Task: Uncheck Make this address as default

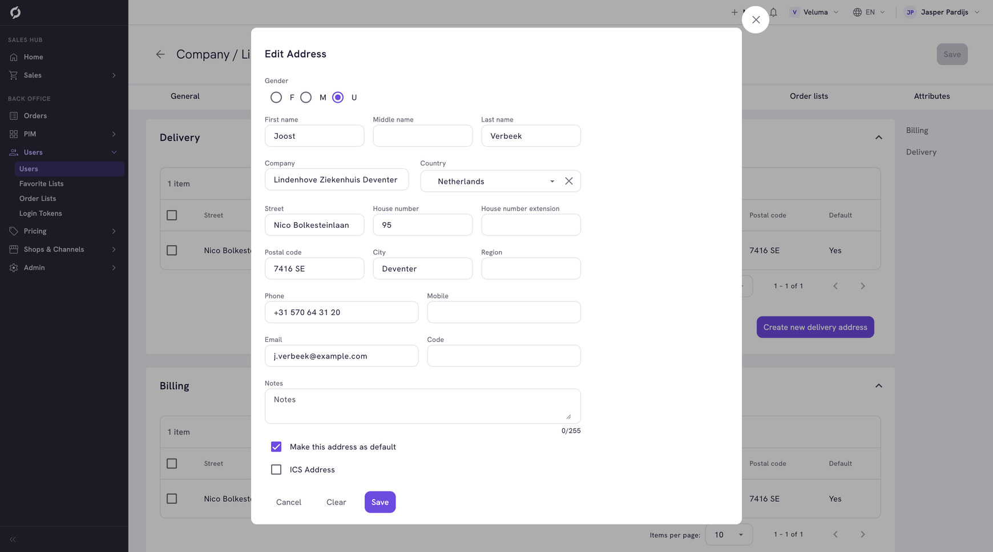Action: coord(276,447)
